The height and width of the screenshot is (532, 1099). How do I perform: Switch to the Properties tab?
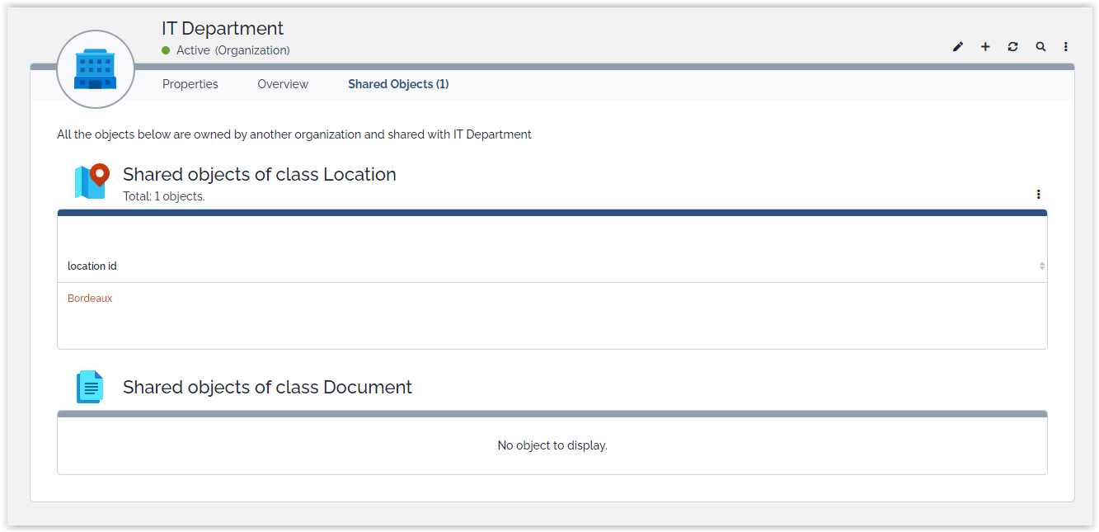click(190, 84)
